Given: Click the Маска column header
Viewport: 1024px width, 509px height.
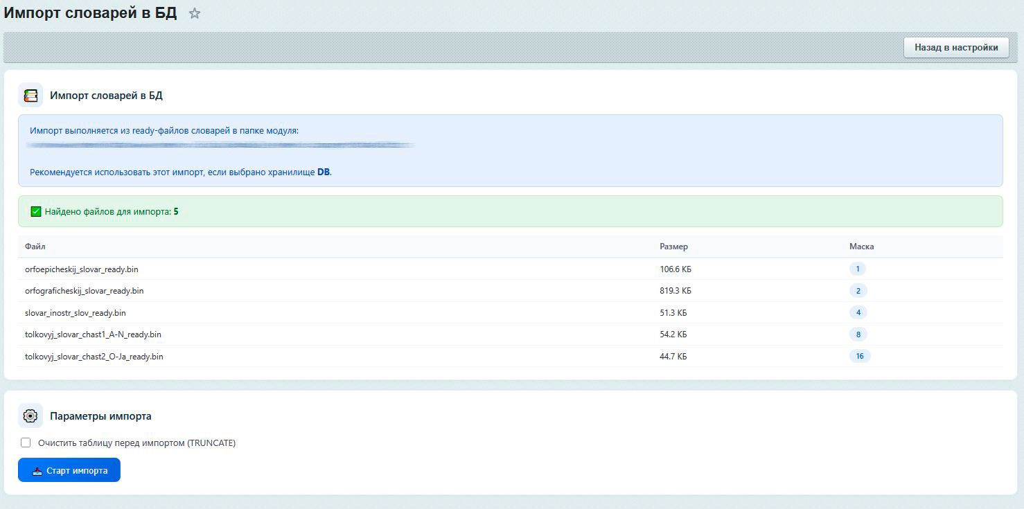Looking at the screenshot, I should pos(861,247).
